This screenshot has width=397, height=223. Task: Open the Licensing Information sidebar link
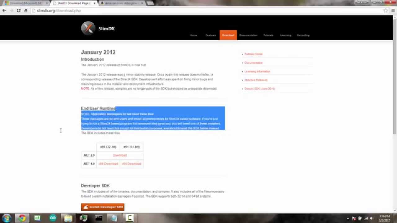point(257,72)
